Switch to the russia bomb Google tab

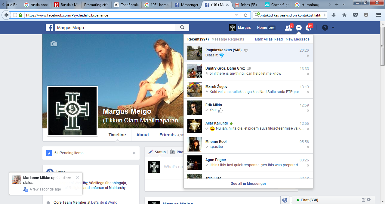(36, 5)
